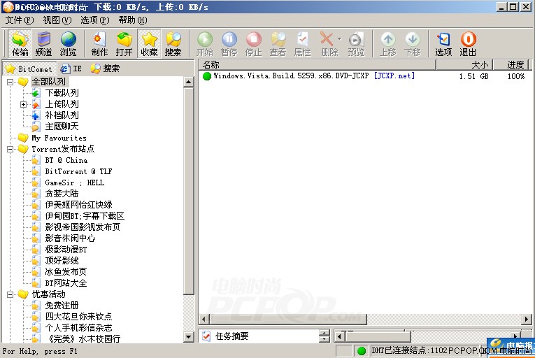This screenshot has width=535, height=358.
Task: Open the 传输 transfer view
Action: [20, 43]
